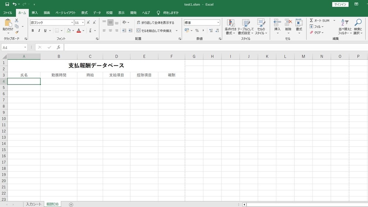Screen dimensions: 368x207
Task: Toggle italic formatting
Action: coord(39,30)
